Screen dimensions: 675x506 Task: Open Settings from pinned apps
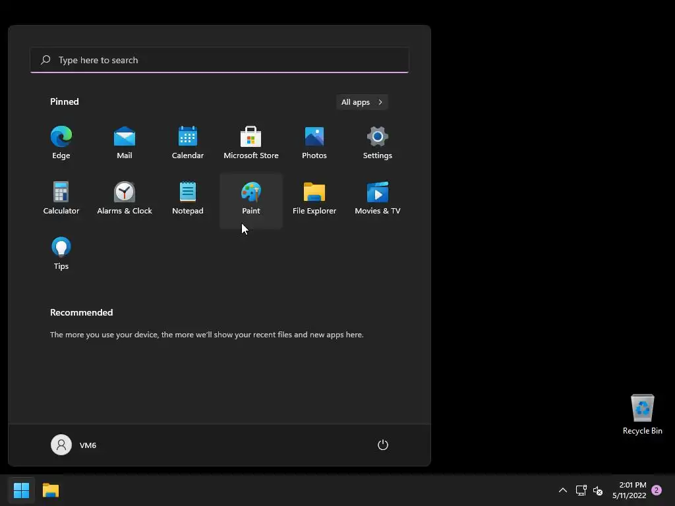(378, 143)
